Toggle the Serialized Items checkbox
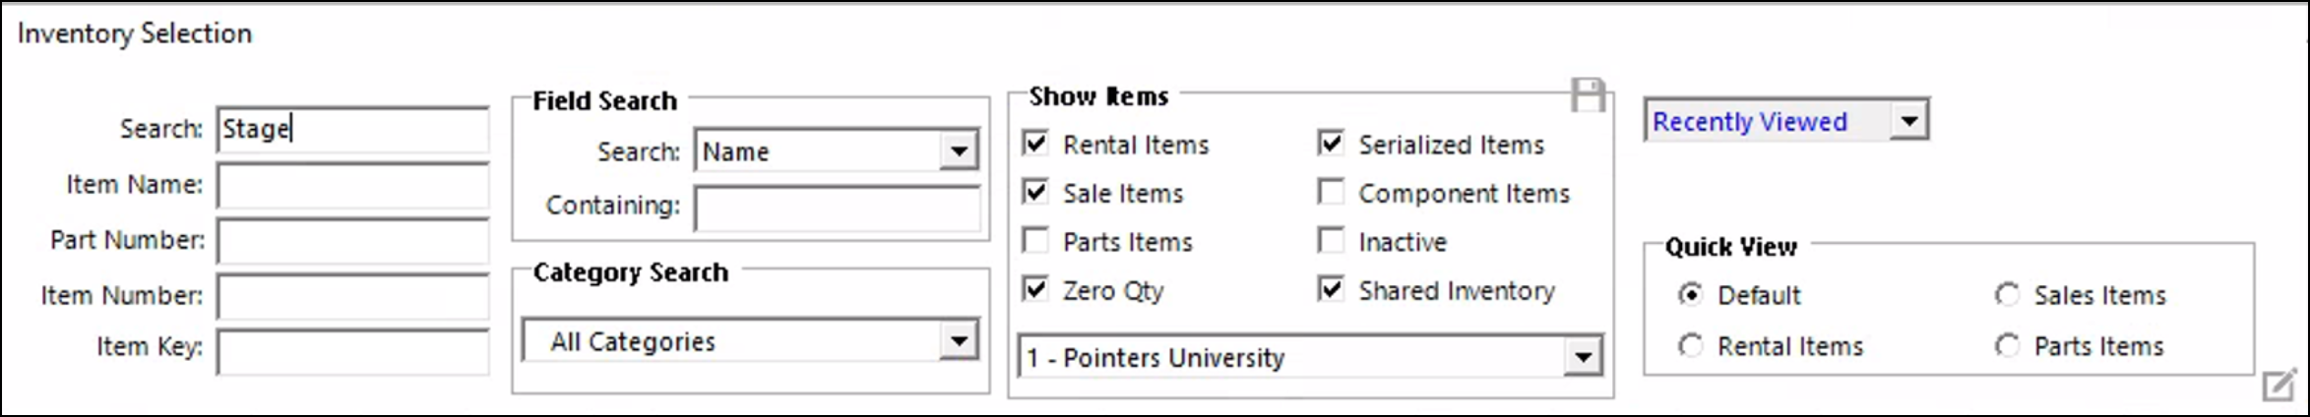2310x417 pixels. (x=1331, y=144)
